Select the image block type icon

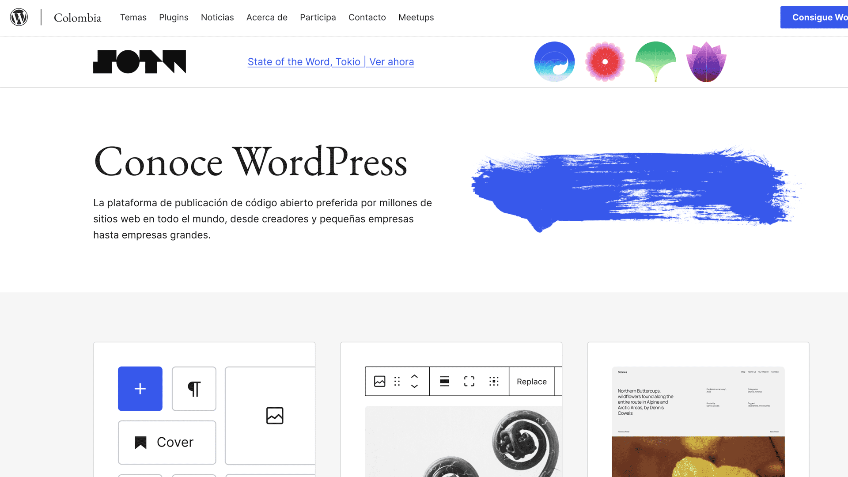tap(379, 381)
